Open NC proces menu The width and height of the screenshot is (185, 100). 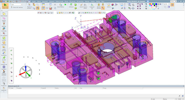(x=72, y=1)
